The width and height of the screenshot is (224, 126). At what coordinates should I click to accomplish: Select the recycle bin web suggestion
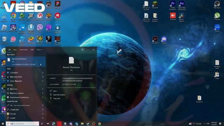pyautogui.click(x=23, y=110)
